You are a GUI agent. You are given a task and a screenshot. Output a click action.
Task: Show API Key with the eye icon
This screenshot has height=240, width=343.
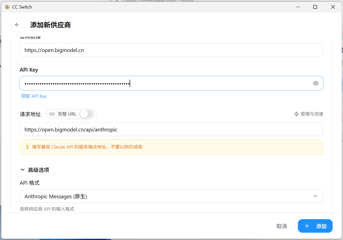pos(316,83)
